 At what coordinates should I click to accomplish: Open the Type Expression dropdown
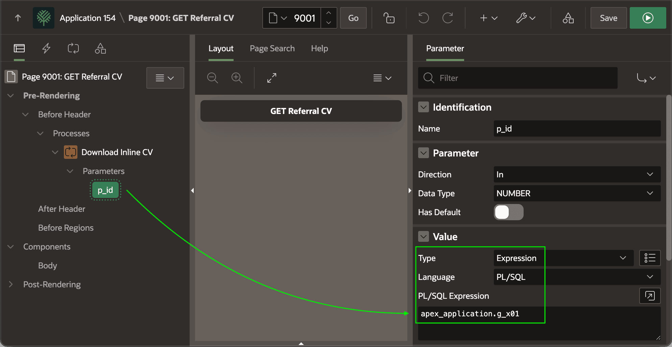tap(563, 258)
